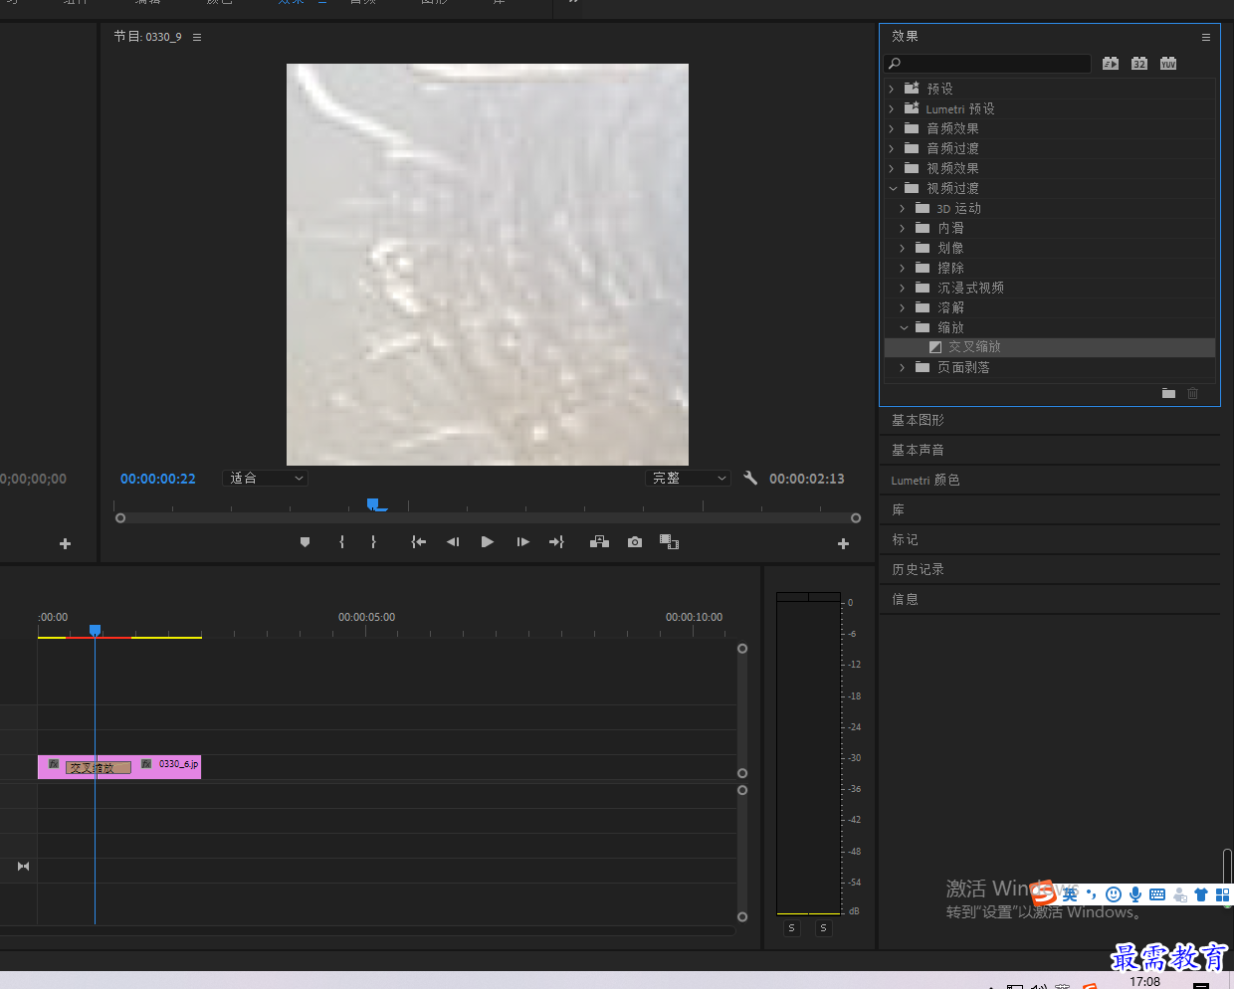
Task: Go to Out point
Action: pos(556,542)
